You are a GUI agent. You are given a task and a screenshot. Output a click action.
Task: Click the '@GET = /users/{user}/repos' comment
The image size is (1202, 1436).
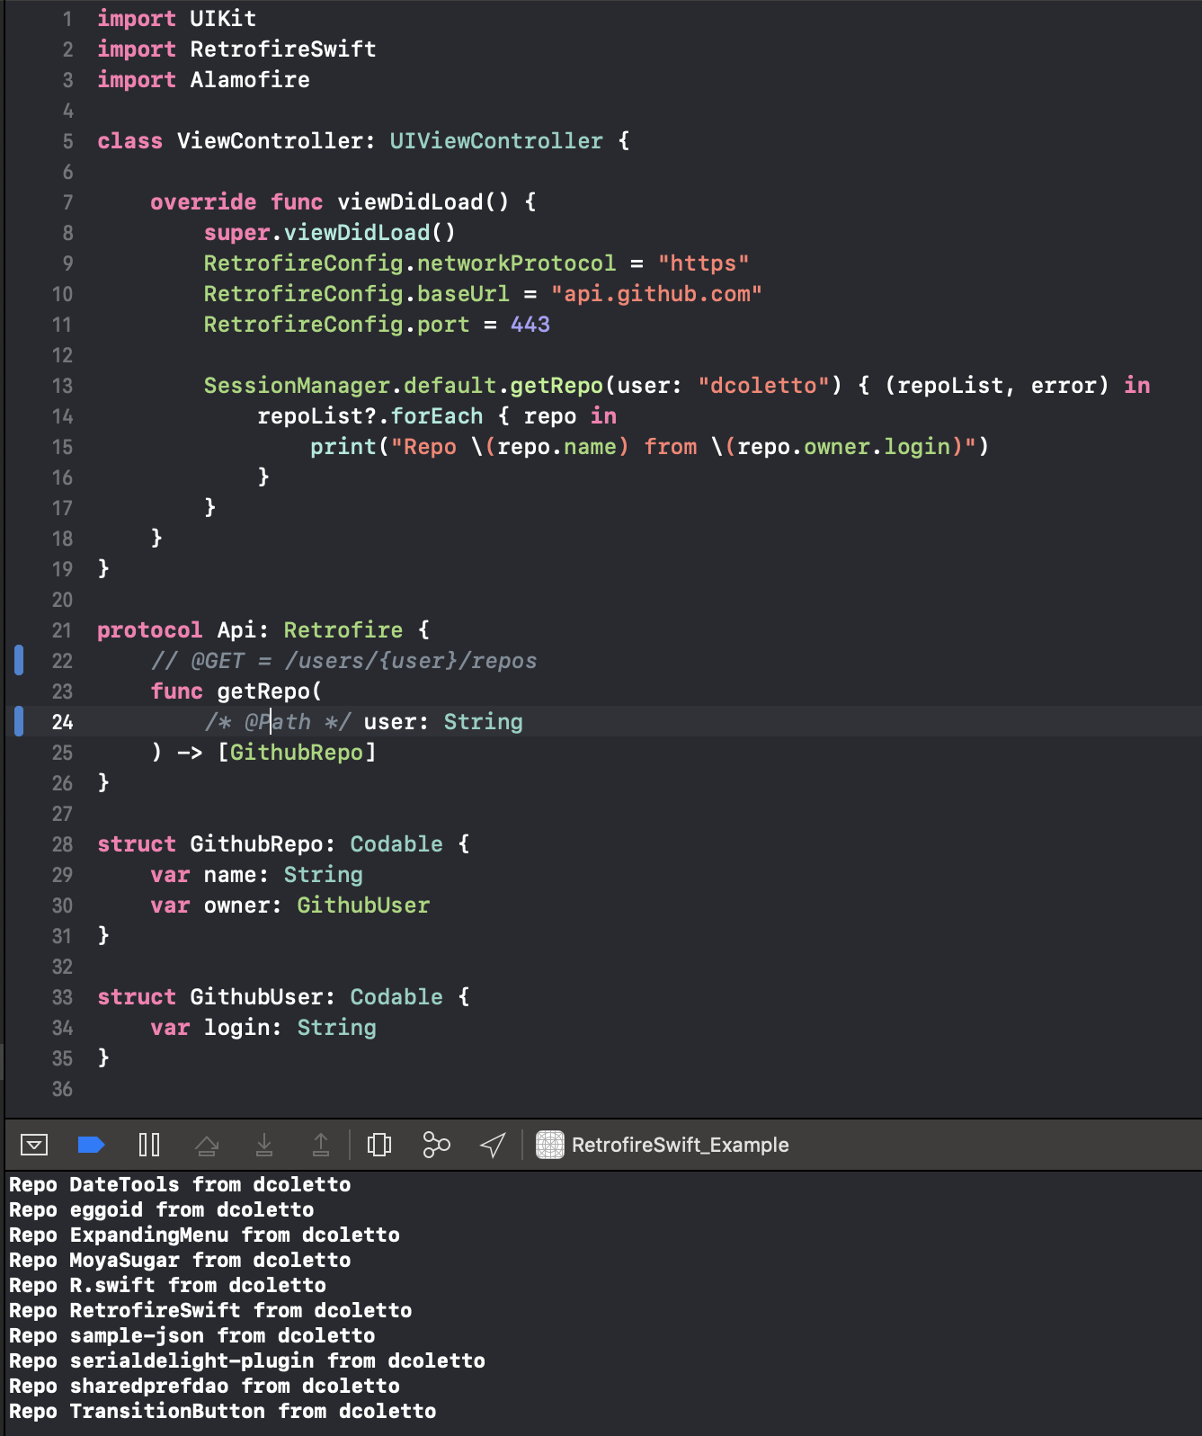(363, 661)
